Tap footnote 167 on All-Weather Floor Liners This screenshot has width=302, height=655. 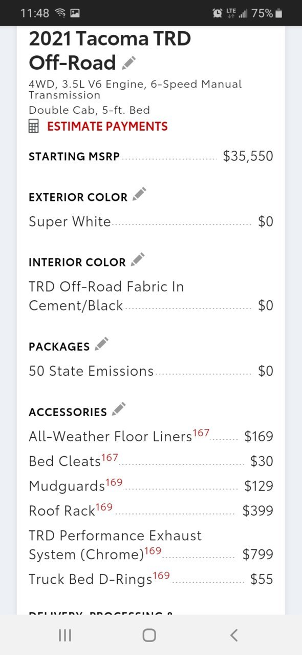[x=201, y=433]
